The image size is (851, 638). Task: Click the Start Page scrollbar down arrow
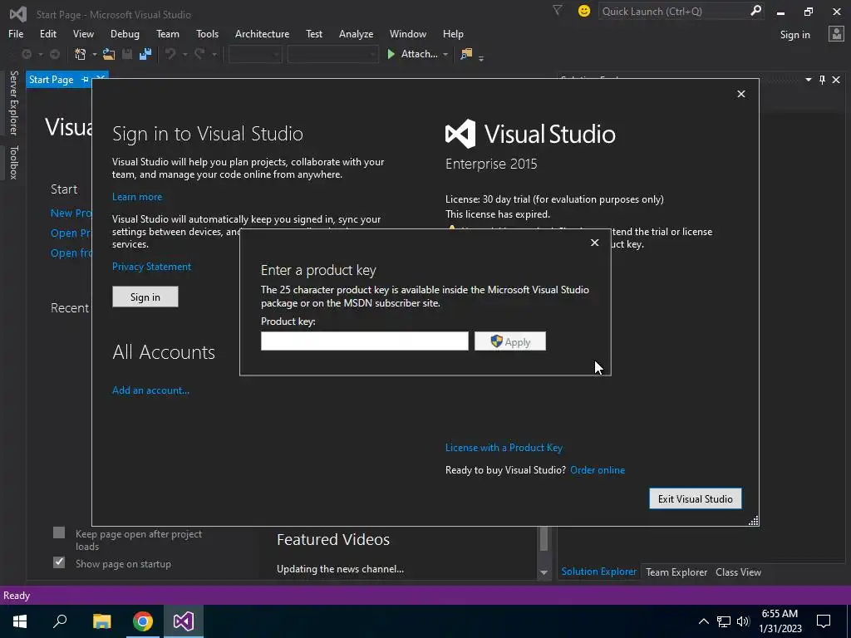pyautogui.click(x=544, y=573)
